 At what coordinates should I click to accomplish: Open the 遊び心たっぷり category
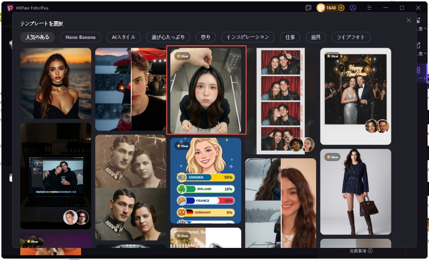pyautogui.click(x=168, y=37)
